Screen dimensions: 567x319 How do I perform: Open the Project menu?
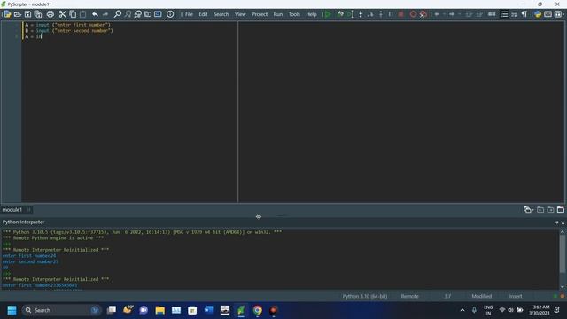pos(260,14)
